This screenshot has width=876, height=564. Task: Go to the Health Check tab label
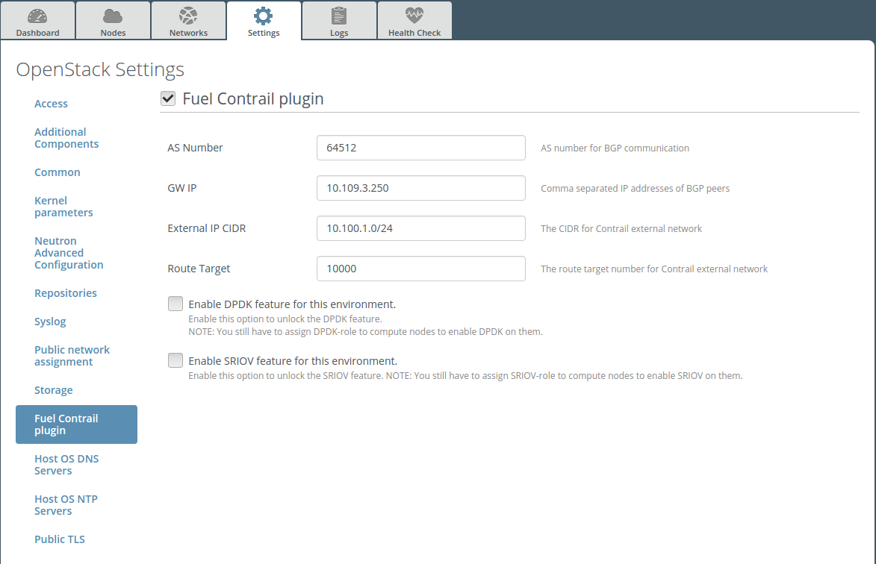414,33
